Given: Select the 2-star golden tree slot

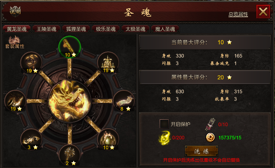Looking at the screenshot, I should 70,155.
